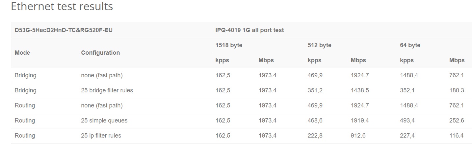Select the 25 simple queues cell
Screen dimensions: 472x150
[104, 121]
